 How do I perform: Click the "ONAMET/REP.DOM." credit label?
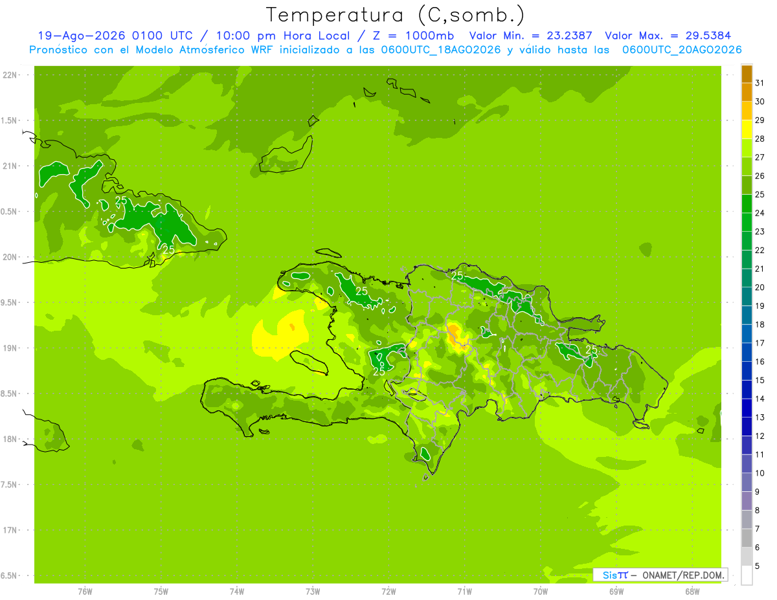pyautogui.click(x=683, y=575)
